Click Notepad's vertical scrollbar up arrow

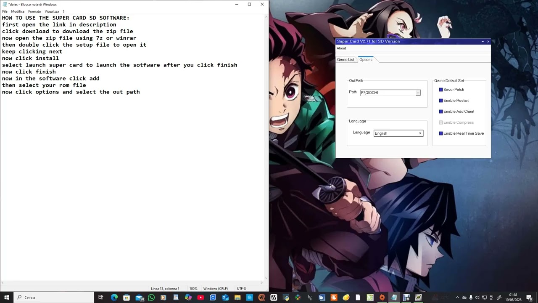coord(266,17)
